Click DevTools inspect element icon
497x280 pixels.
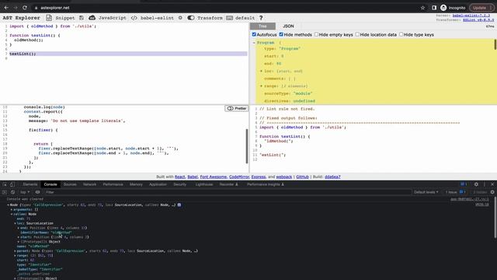pyautogui.click(x=5, y=184)
